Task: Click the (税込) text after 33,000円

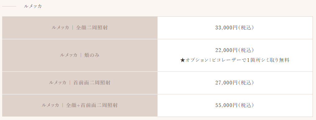Action: point(246,28)
